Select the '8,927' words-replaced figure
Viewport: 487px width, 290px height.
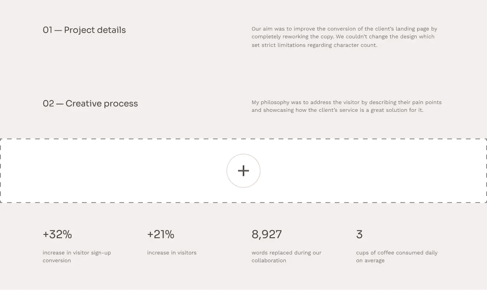267,234
